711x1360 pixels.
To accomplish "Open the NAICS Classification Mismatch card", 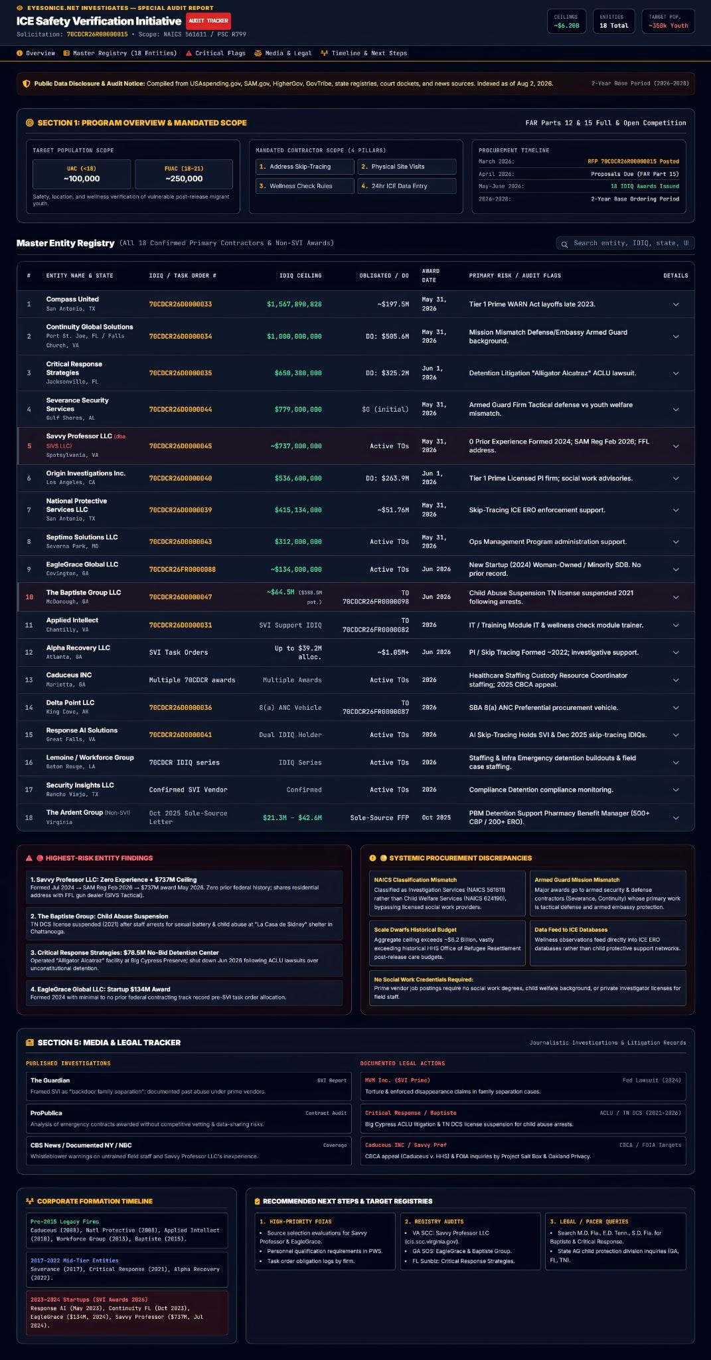I will click(x=447, y=893).
